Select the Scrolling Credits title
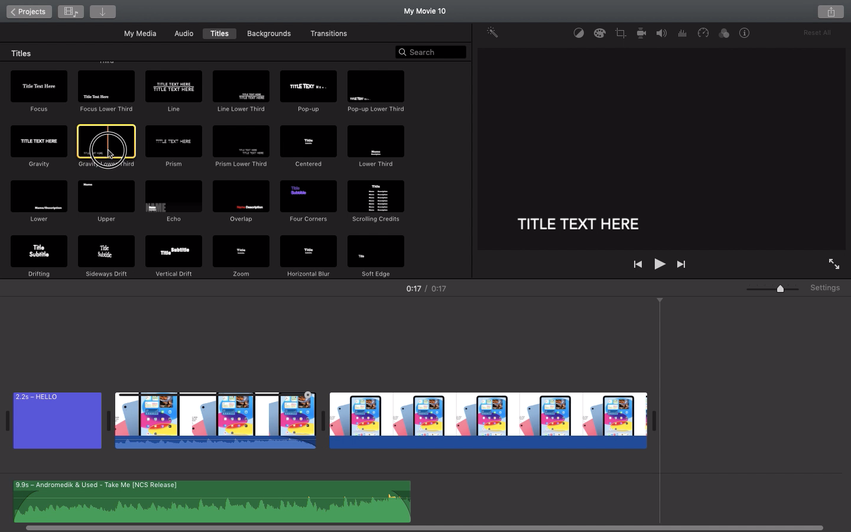This screenshot has width=851, height=532. [376, 196]
